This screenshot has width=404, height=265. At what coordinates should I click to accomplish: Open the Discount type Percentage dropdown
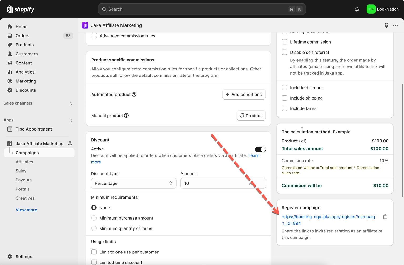point(134,183)
